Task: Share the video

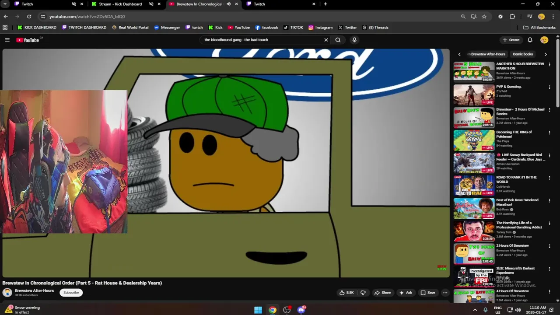Action: click(382, 293)
